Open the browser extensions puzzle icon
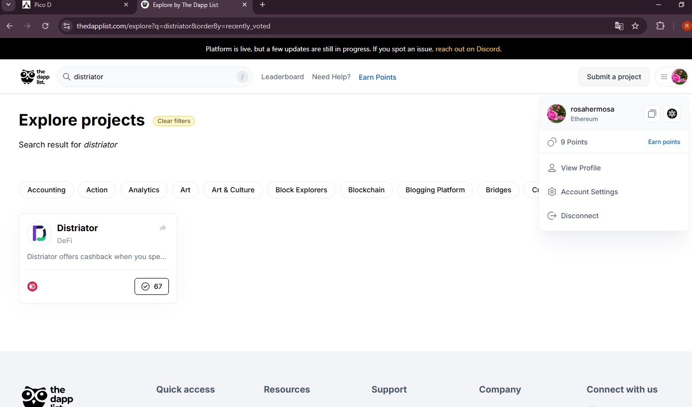 [x=661, y=26]
